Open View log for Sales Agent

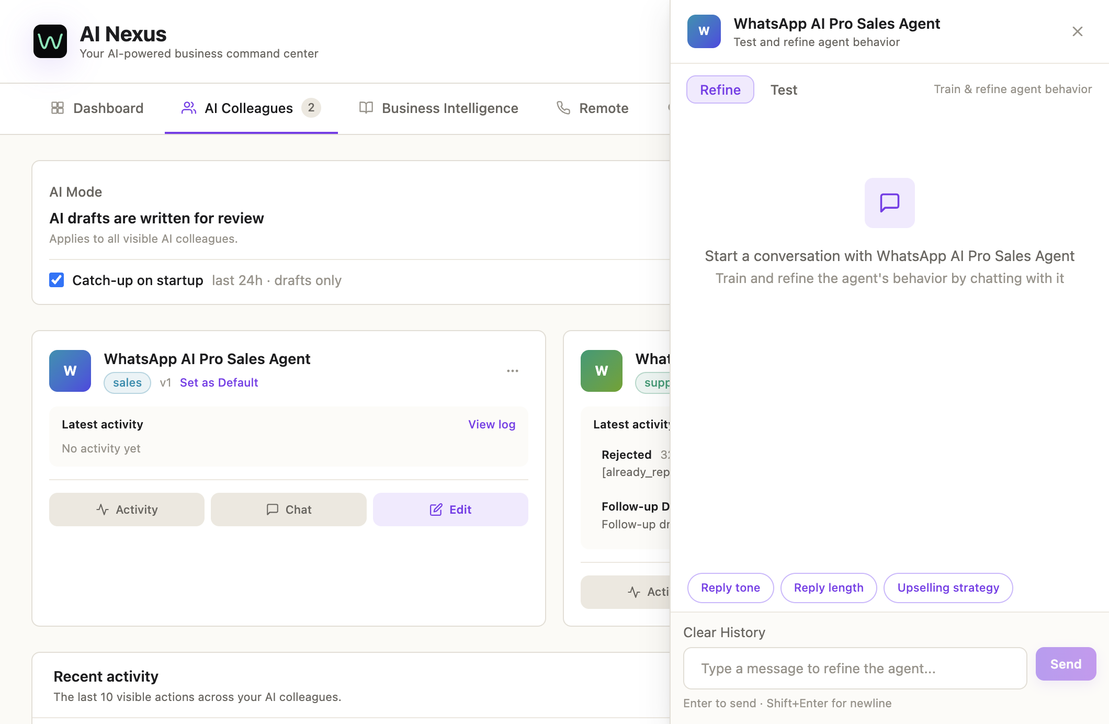pos(492,424)
